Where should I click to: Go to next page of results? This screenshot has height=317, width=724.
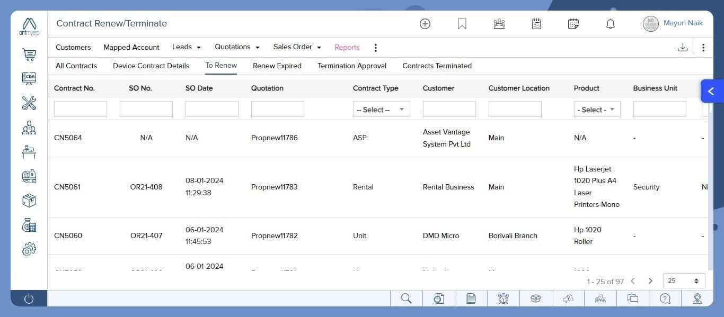click(x=650, y=281)
